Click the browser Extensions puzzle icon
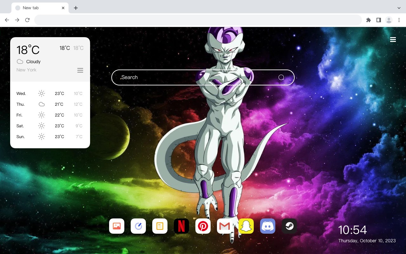 (x=368, y=20)
